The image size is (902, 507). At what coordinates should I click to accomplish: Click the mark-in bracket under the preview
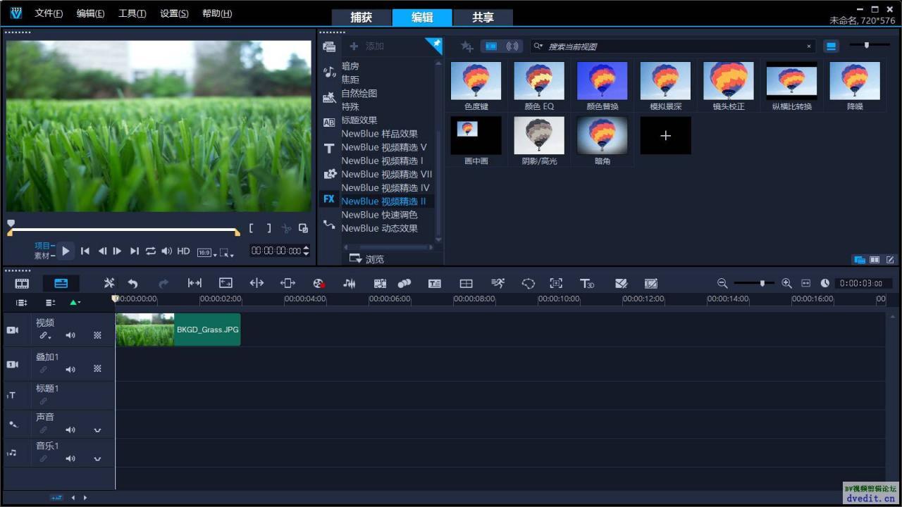click(252, 227)
